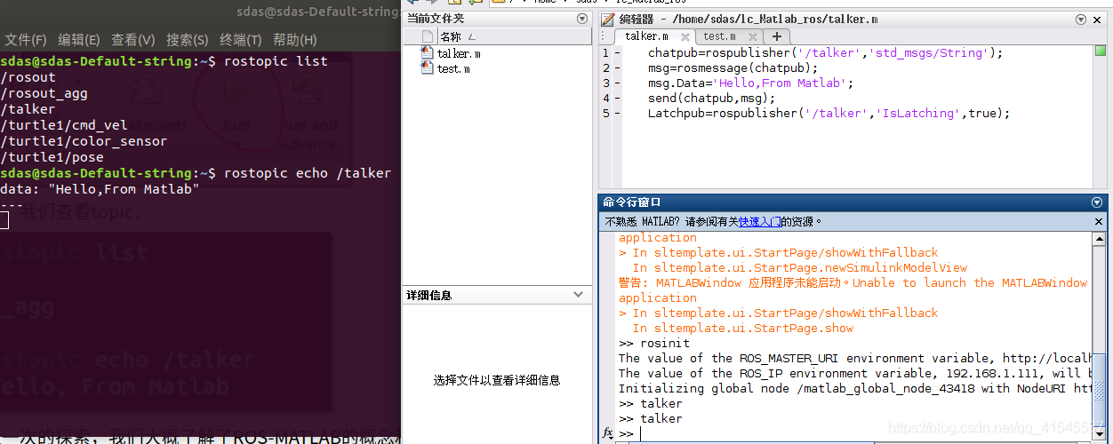Click the editor pencil icon in title
Screen dimensions: 1113x444
click(608, 19)
